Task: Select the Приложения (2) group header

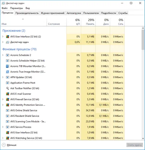Action: coord(14,31)
